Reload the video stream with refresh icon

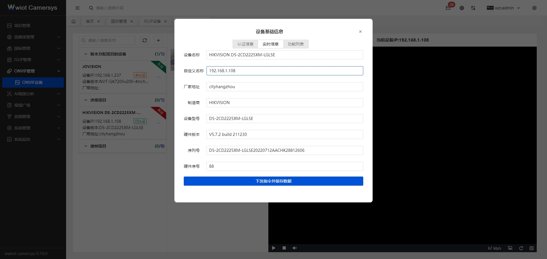[x=521, y=248]
